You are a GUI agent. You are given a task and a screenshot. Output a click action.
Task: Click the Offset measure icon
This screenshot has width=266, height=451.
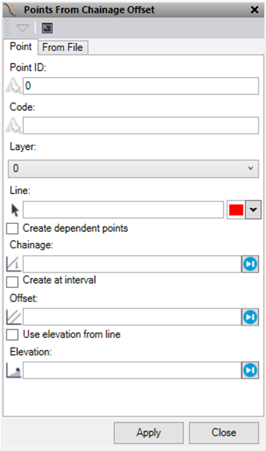13,317
